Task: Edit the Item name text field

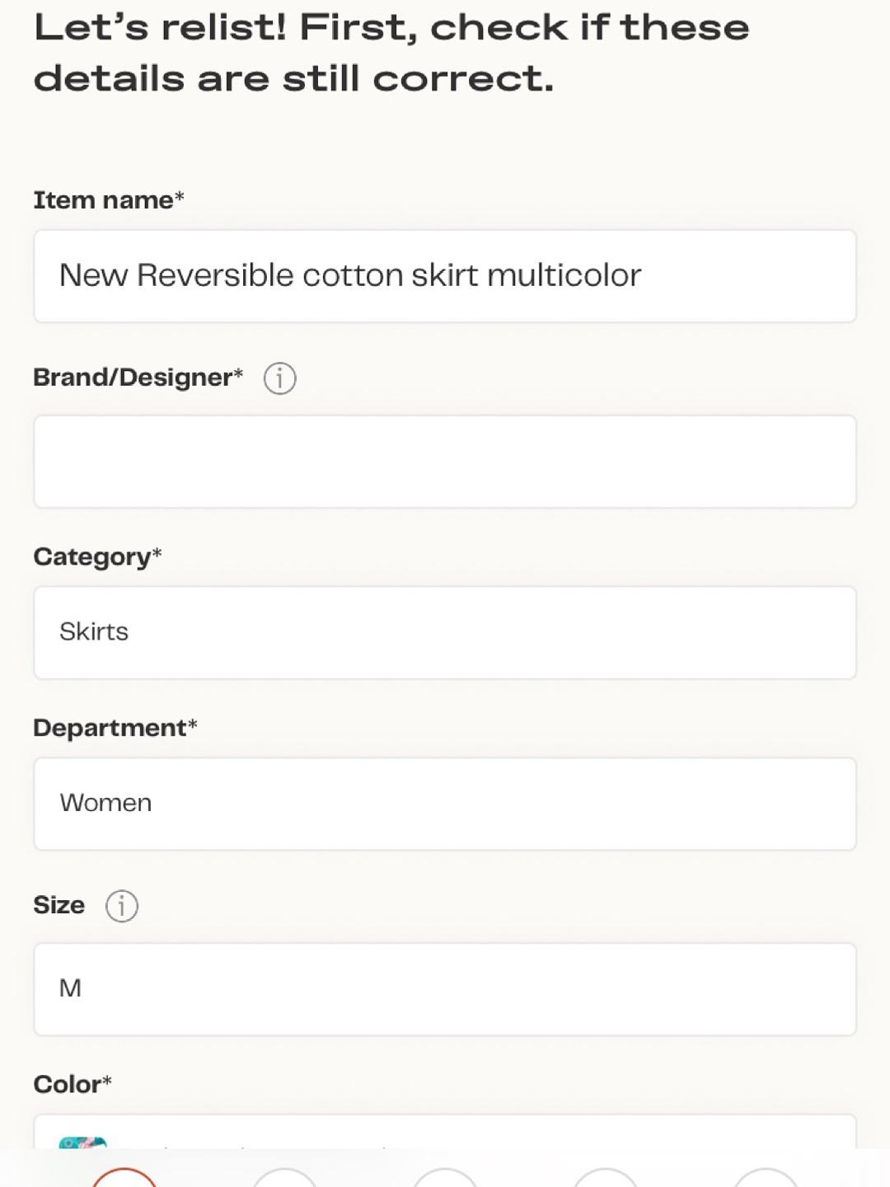Action: (x=445, y=276)
